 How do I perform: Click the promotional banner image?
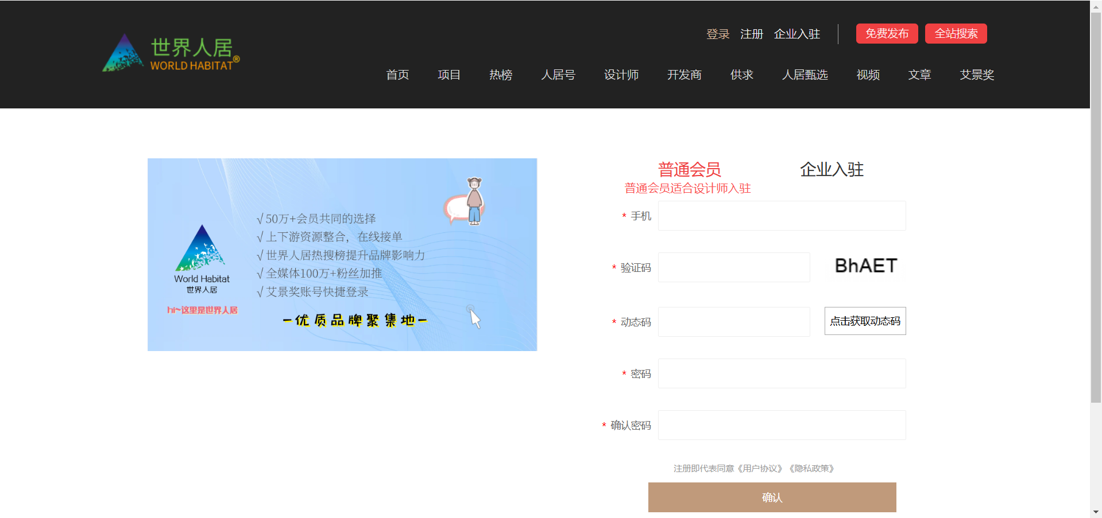click(342, 254)
